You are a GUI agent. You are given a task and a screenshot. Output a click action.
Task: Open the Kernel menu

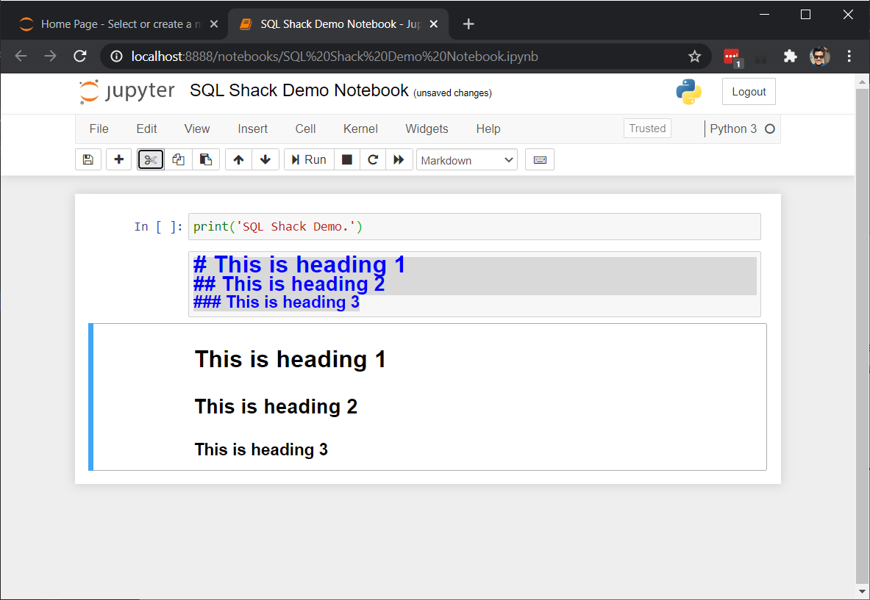pos(360,129)
